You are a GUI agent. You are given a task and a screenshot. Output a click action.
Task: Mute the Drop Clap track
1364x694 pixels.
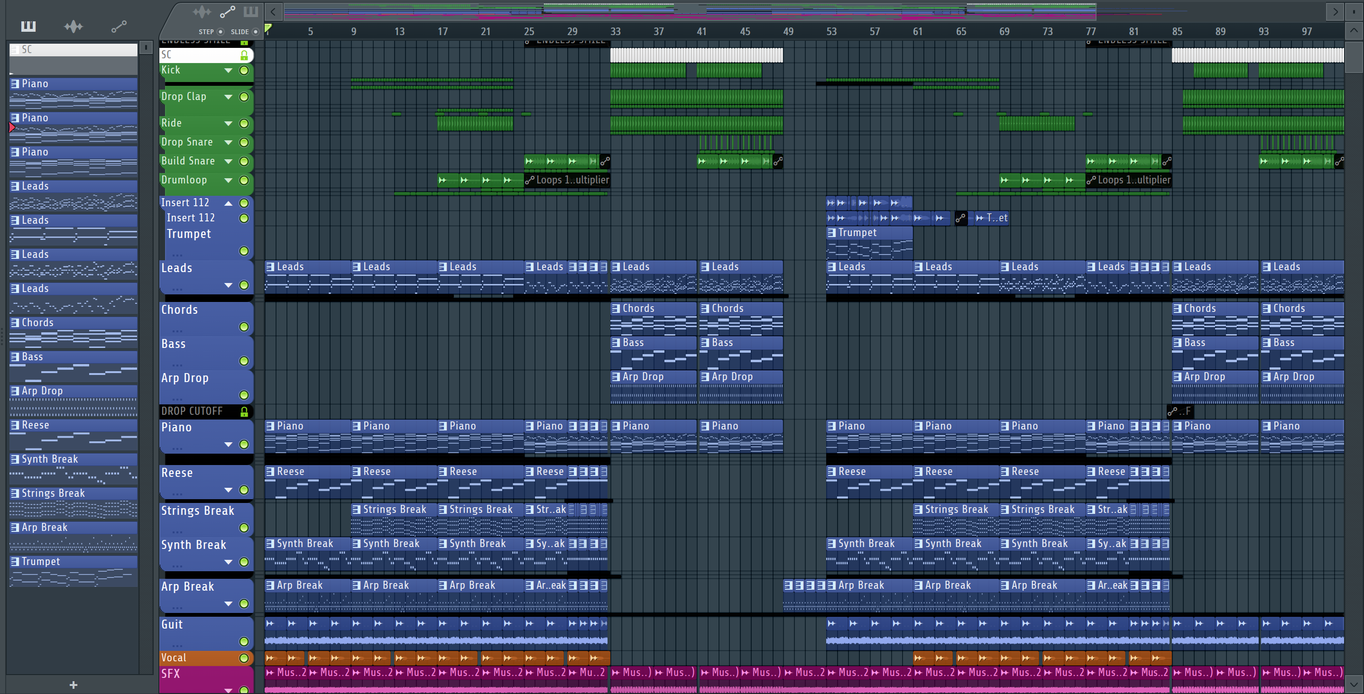[244, 97]
